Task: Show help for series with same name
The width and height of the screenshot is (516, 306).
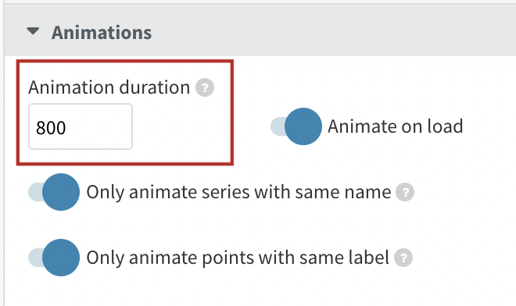Action: pos(405,192)
